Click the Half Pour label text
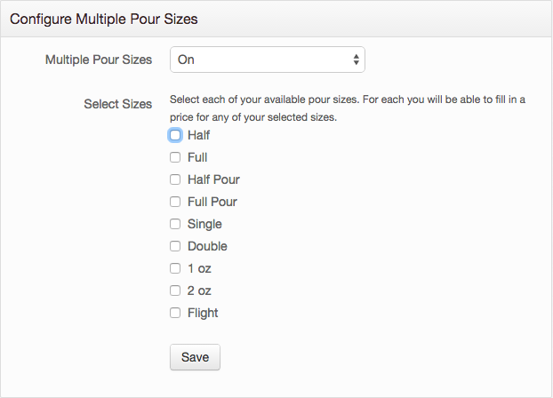Viewport: 553px width, 398px height. pyautogui.click(x=213, y=179)
